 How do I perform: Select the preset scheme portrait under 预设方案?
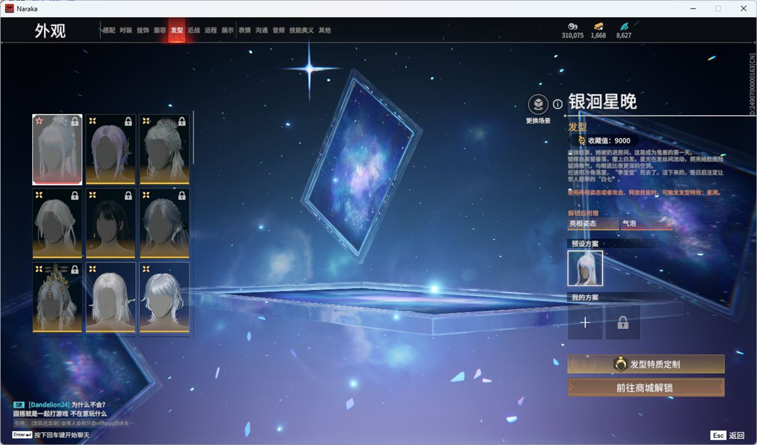(585, 268)
